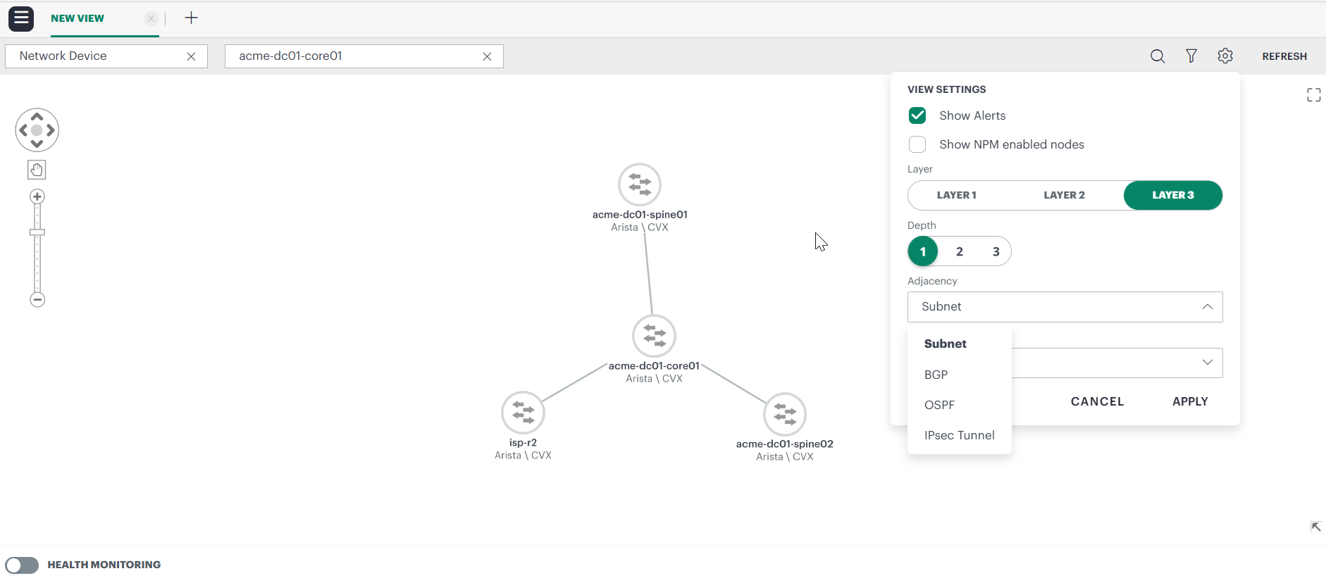Add a new view tab
This screenshot has width=1326, height=583.
(x=191, y=18)
